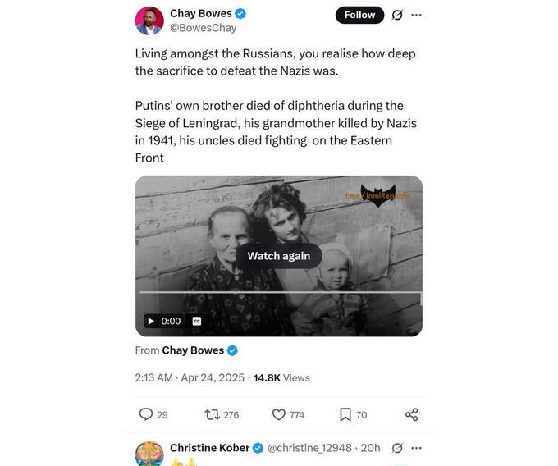Open more options on Christine Kober reply
This screenshot has width=558, height=466.
tap(417, 448)
